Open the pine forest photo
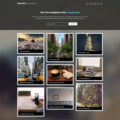 point(89,97)
